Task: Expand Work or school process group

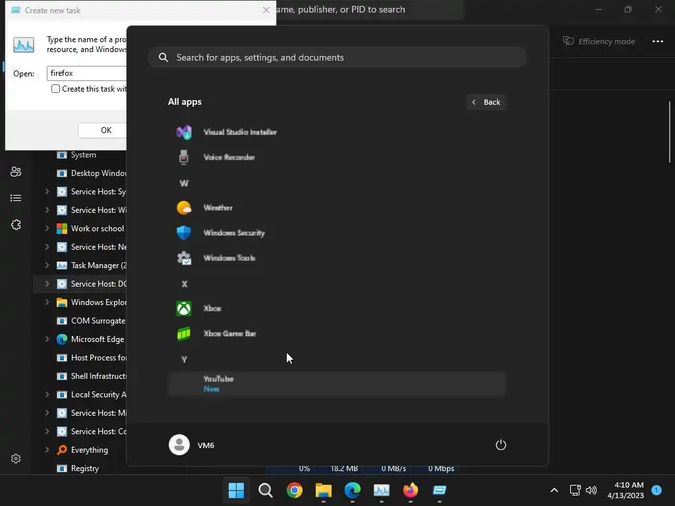Action: tap(47, 229)
